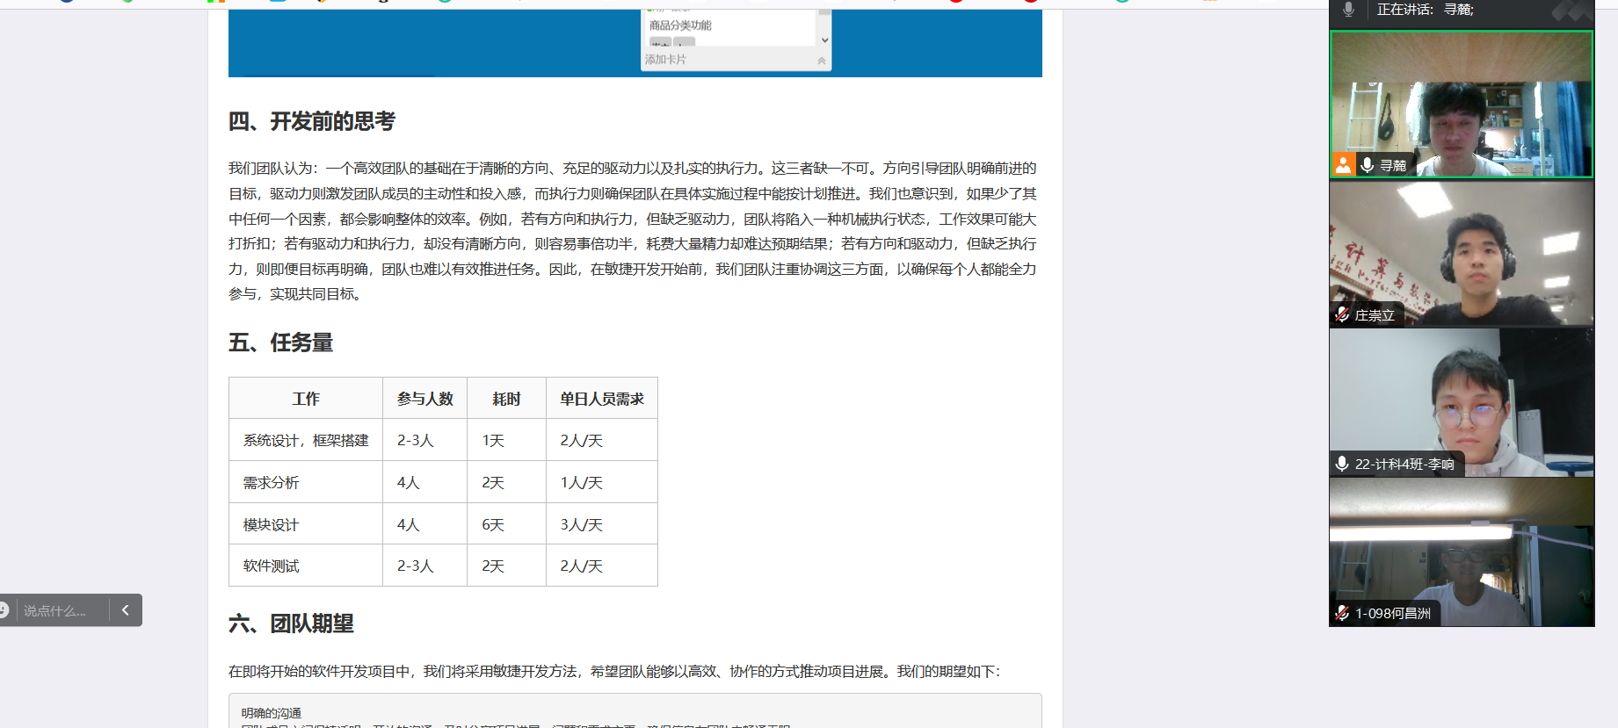Click the microphone icon beside 正在讲话
This screenshot has width=1618, height=728.
[x=1348, y=10]
